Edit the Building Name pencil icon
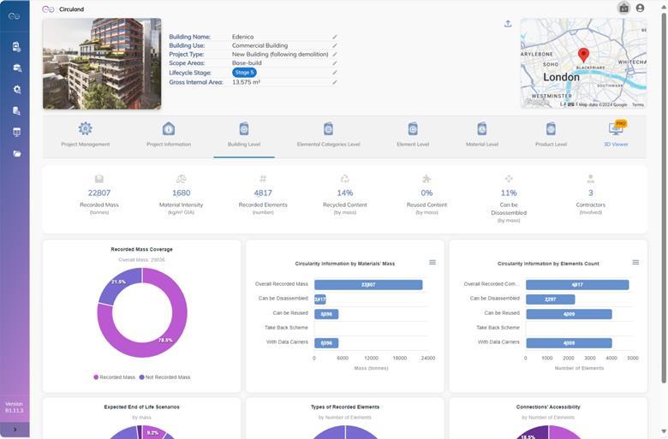668x439 pixels. pyautogui.click(x=335, y=37)
